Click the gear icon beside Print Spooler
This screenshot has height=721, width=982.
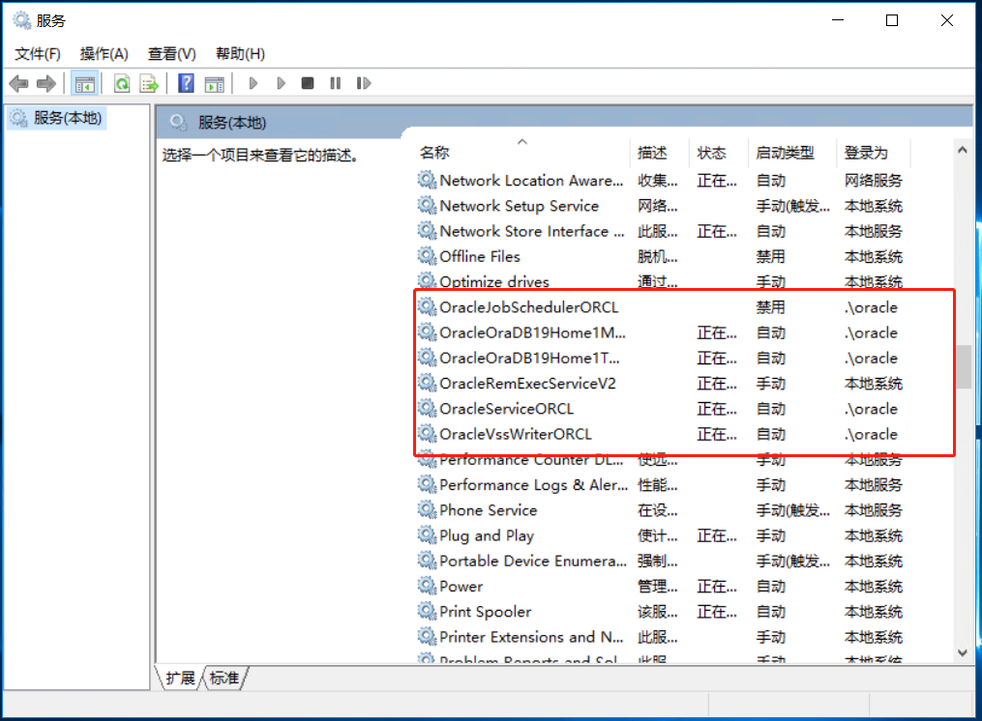(x=427, y=612)
